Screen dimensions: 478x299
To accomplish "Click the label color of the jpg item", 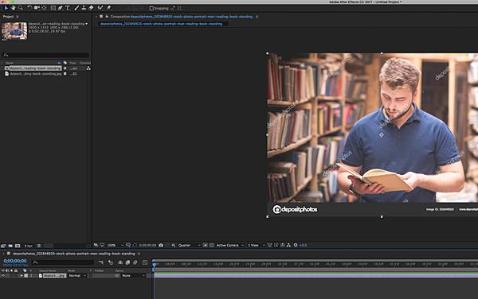I will (x=65, y=74).
